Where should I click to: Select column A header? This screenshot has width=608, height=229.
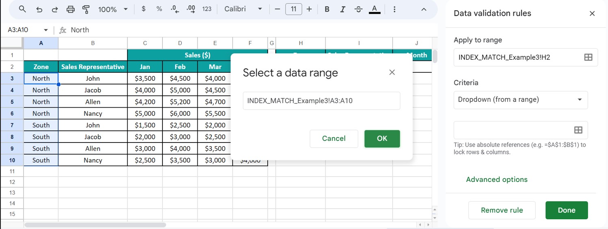tap(41, 43)
